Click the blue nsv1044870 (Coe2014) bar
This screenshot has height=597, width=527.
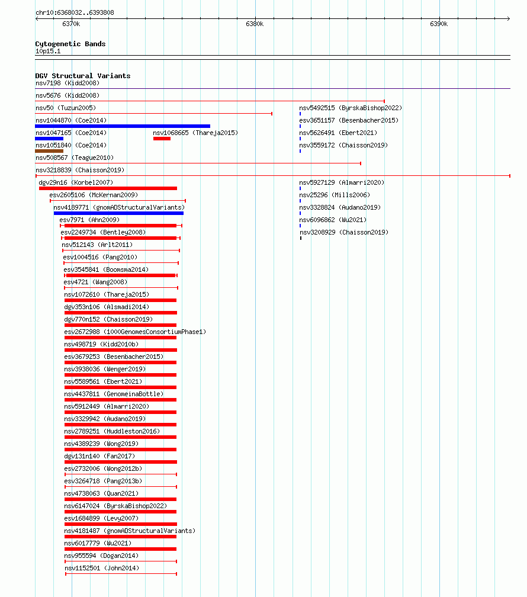(x=123, y=126)
